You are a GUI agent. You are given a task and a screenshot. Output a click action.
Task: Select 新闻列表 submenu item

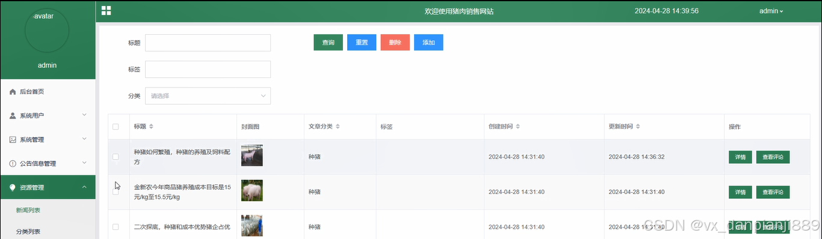point(48,210)
